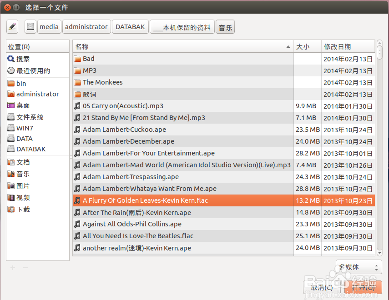This screenshot has height=300, width=389.
Task: Open the WIN7 drive in the sidebar
Action: coord(37,128)
